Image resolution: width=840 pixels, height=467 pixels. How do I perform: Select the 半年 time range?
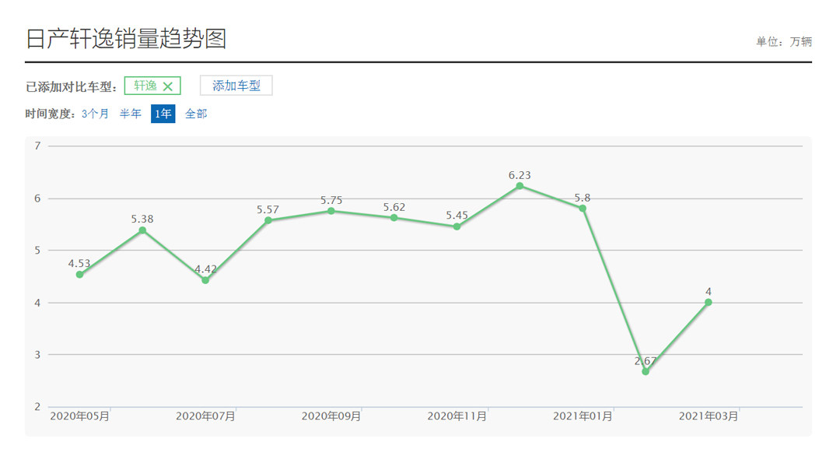pos(130,114)
